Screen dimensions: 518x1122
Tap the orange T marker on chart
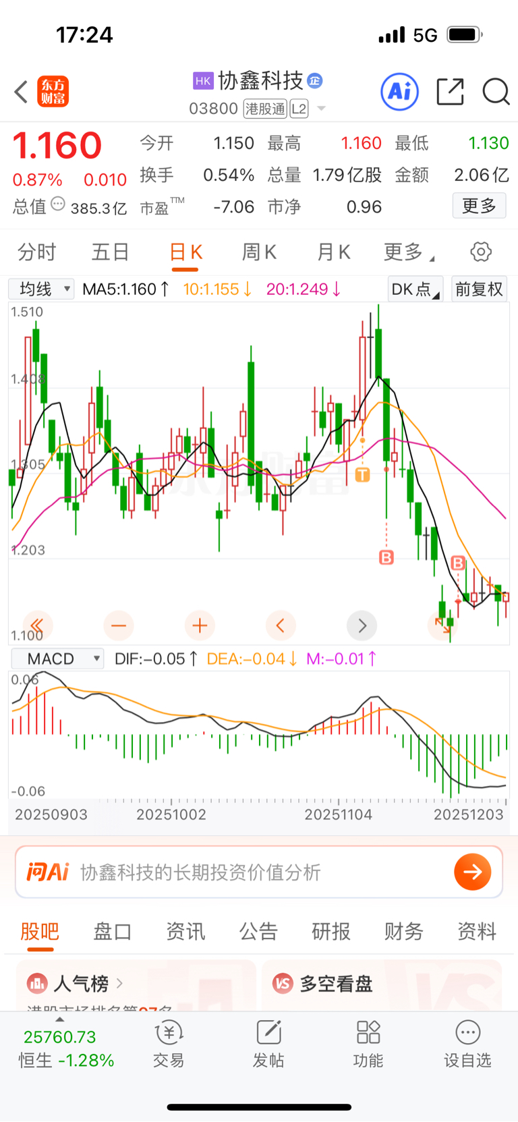(x=362, y=475)
